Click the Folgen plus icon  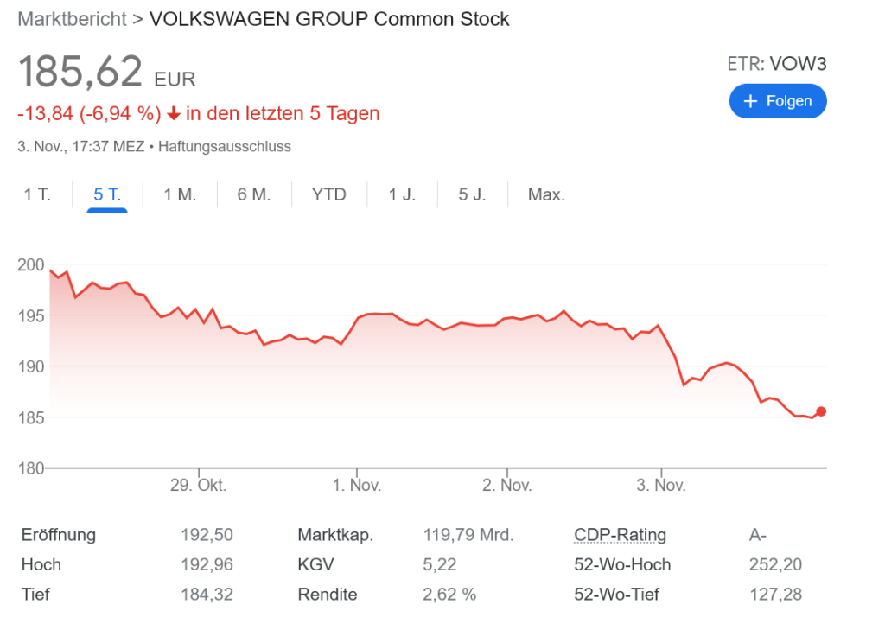coord(750,101)
